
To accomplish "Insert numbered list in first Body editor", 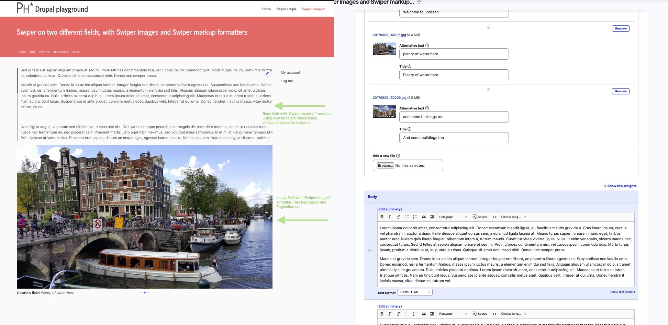I will coord(415,217).
